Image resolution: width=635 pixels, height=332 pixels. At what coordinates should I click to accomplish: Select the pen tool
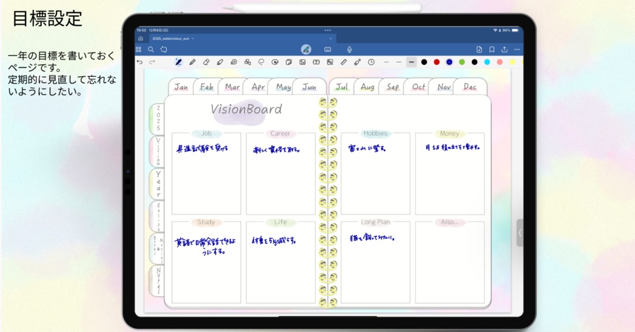point(178,62)
